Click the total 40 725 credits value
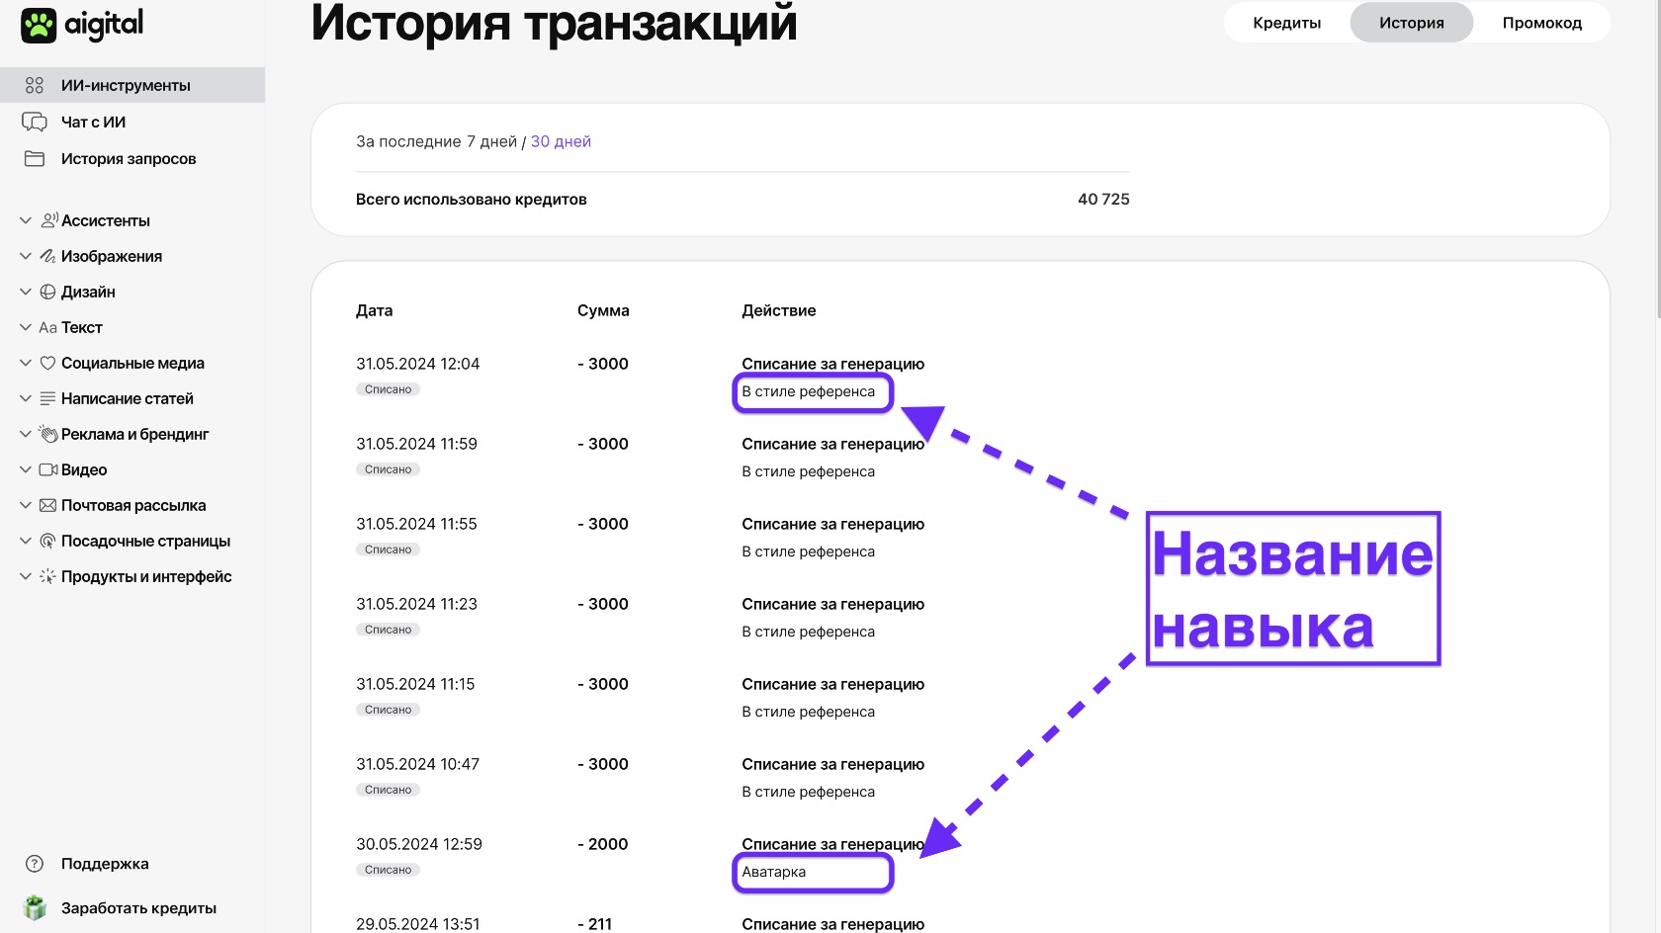 1103,199
